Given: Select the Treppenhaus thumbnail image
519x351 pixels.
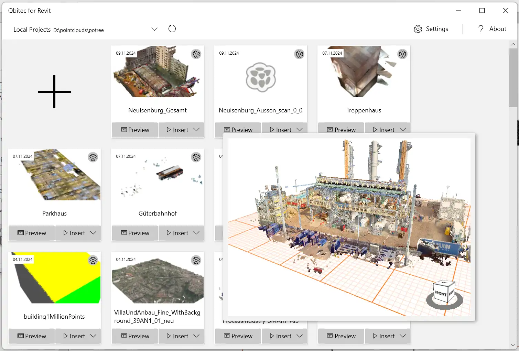Looking at the screenshot, I should click(364, 72).
